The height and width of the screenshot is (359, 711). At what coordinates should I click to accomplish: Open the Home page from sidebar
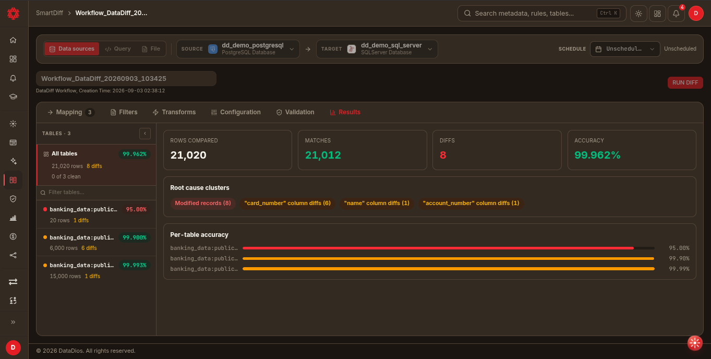pyautogui.click(x=13, y=40)
